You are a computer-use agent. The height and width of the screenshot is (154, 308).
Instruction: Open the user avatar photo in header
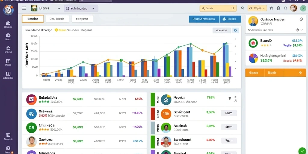click(x=294, y=8)
